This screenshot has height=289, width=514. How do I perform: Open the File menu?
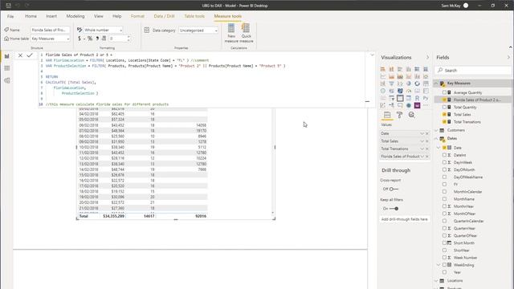10,16
